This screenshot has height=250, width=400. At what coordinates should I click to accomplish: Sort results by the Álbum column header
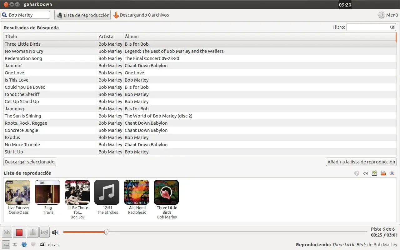point(259,37)
